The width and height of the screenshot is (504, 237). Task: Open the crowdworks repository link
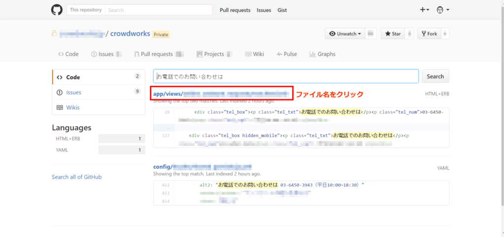[130, 33]
